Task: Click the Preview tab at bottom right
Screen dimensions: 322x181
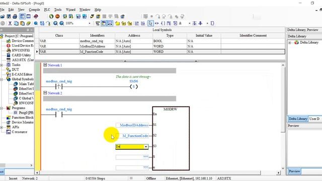Action: [x=294, y=171]
